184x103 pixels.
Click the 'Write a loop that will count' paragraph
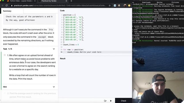32,77
